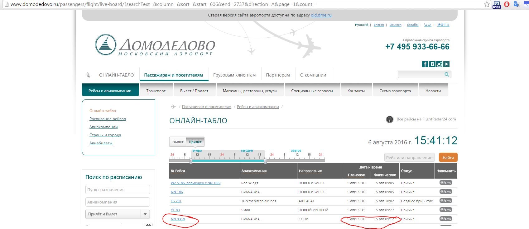This screenshot has height=229, width=529.
Task: Open Грузовым клиентам menu
Action: click(x=234, y=75)
